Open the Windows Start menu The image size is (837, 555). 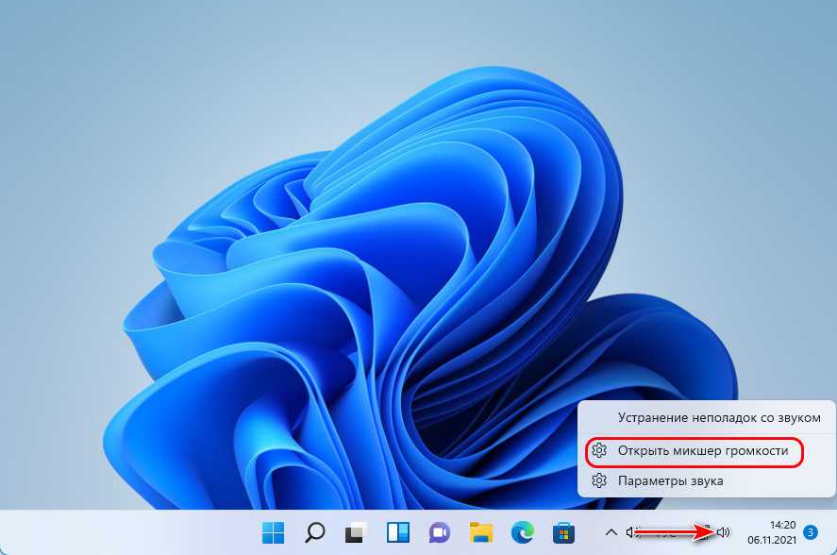(x=274, y=532)
